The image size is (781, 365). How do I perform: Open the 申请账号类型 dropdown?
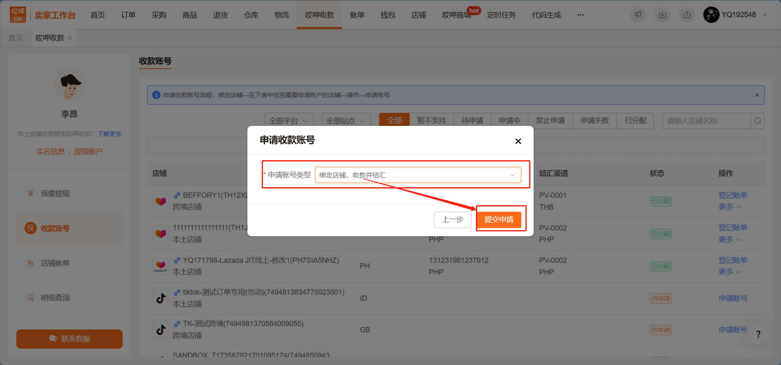point(418,175)
